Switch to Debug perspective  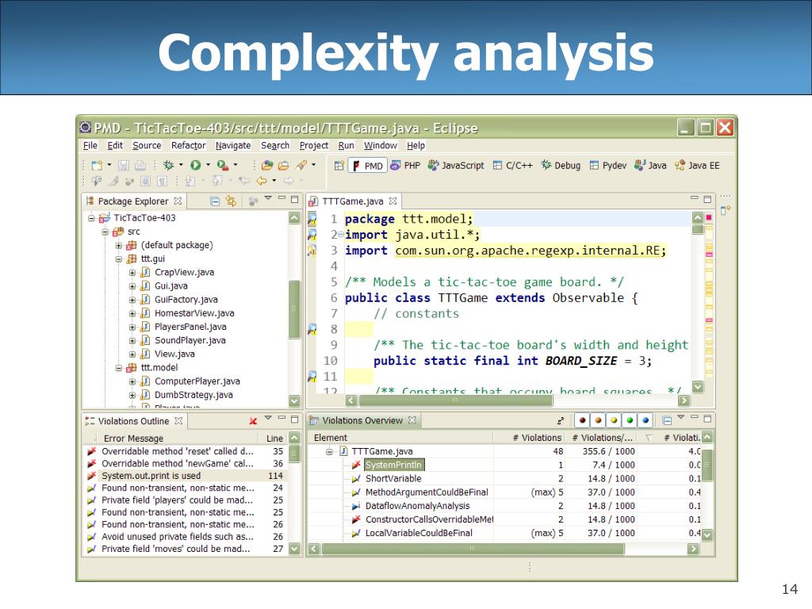[x=561, y=166]
